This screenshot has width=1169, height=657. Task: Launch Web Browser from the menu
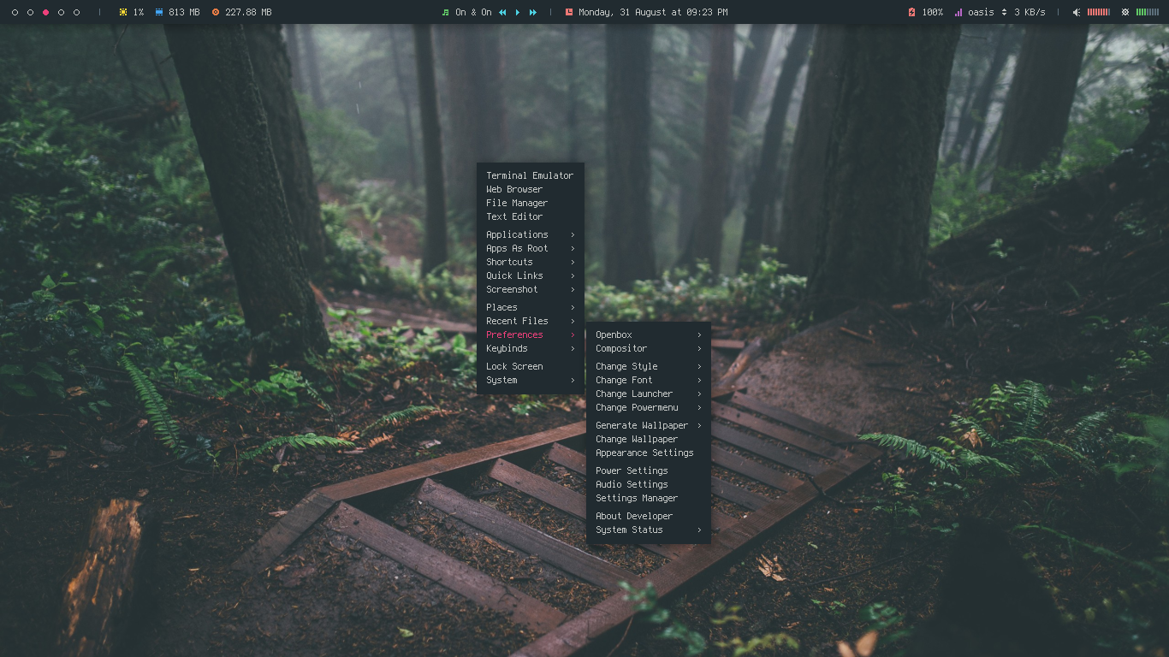click(x=531, y=189)
